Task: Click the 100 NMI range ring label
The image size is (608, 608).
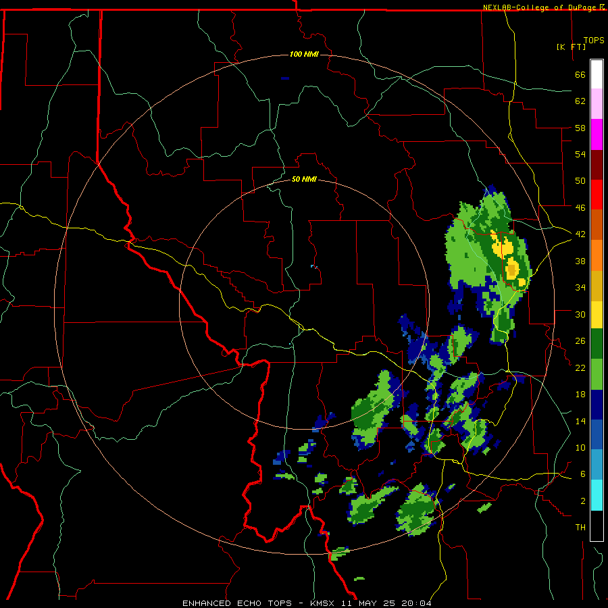Action: [x=304, y=54]
